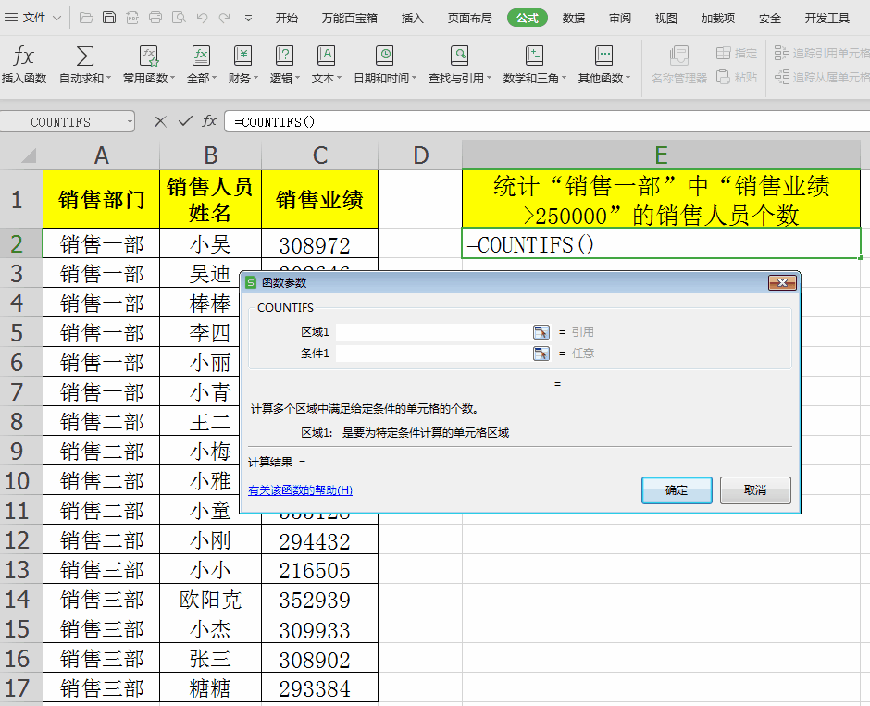Screen dimensions: 870x706
Task: Switch to the 插入 tab
Action: (x=412, y=19)
